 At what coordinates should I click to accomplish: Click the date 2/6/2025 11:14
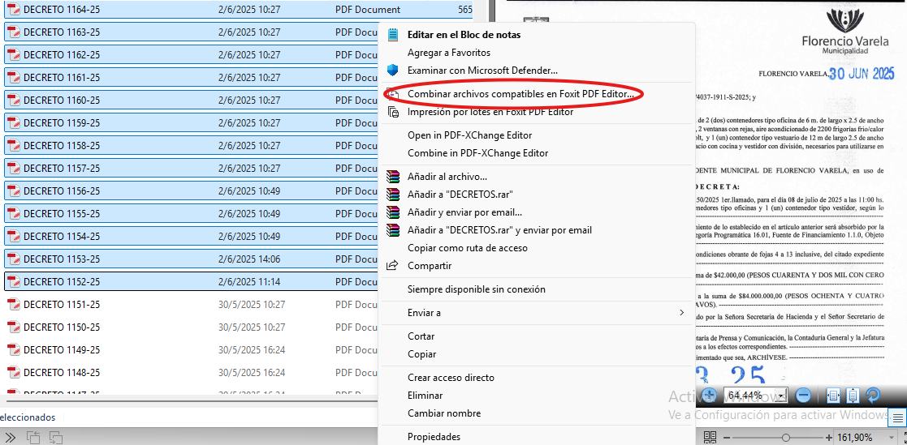coord(249,281)
